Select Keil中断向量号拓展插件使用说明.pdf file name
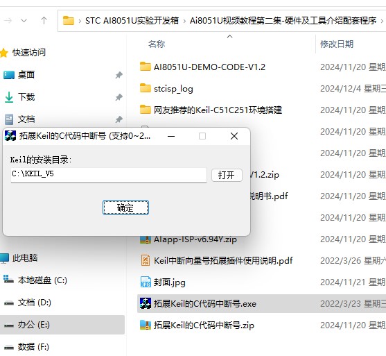Screen dimensions: 386x356 223,261
